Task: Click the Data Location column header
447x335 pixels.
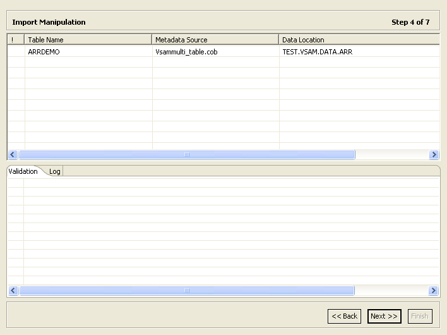Action: point(359,40)
